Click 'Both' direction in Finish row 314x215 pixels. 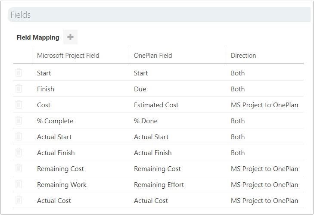click(238, 89)
